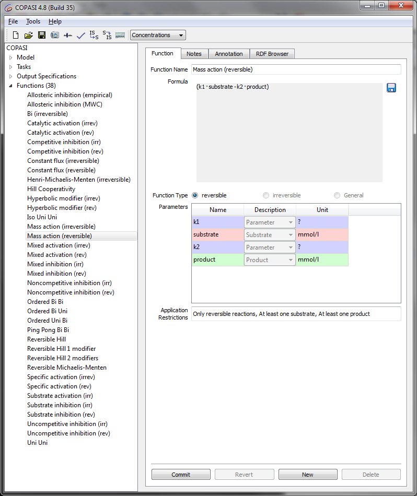The image size is (417, 496).
Task: Click the MIRIAM toolbar icon
Action: [x=120, y=36]
